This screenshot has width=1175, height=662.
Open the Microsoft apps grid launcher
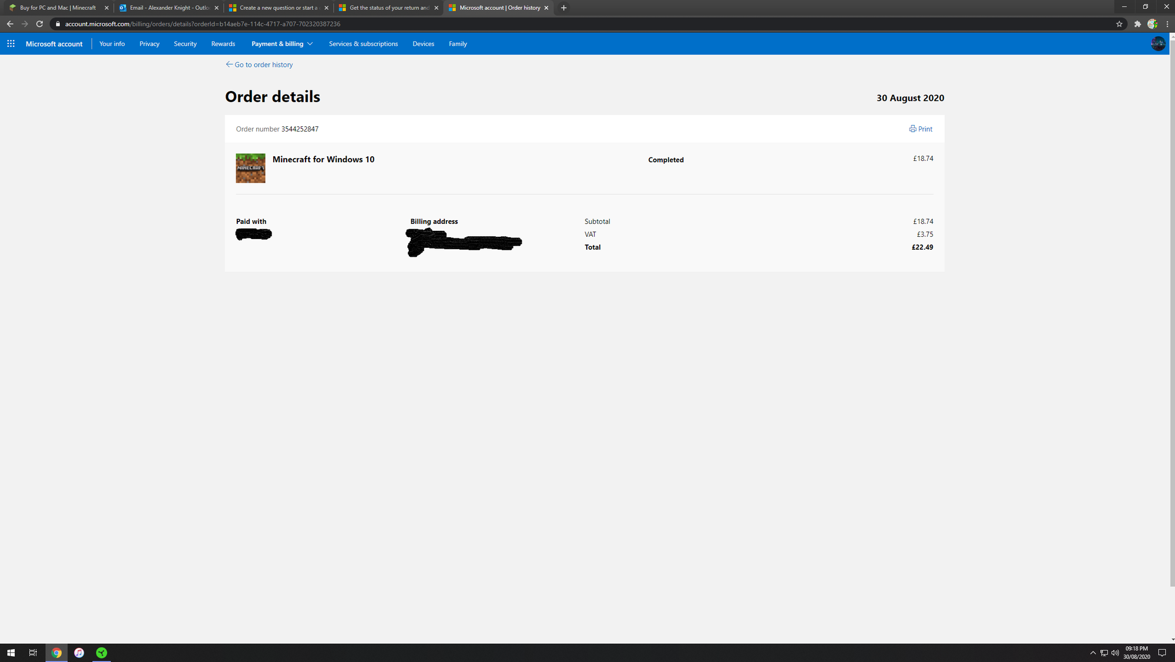point(11,43)
